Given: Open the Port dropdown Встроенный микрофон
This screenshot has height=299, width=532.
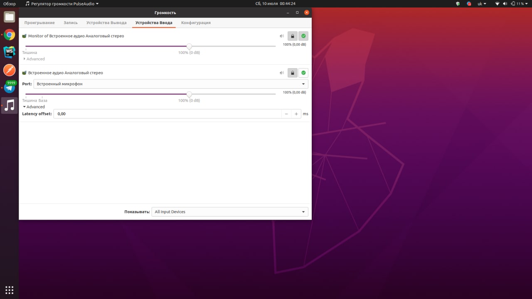Looking at the screenshot, I should 171,84.
